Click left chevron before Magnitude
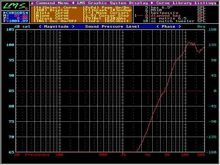The image size is (220, 165). pos(40,27)
